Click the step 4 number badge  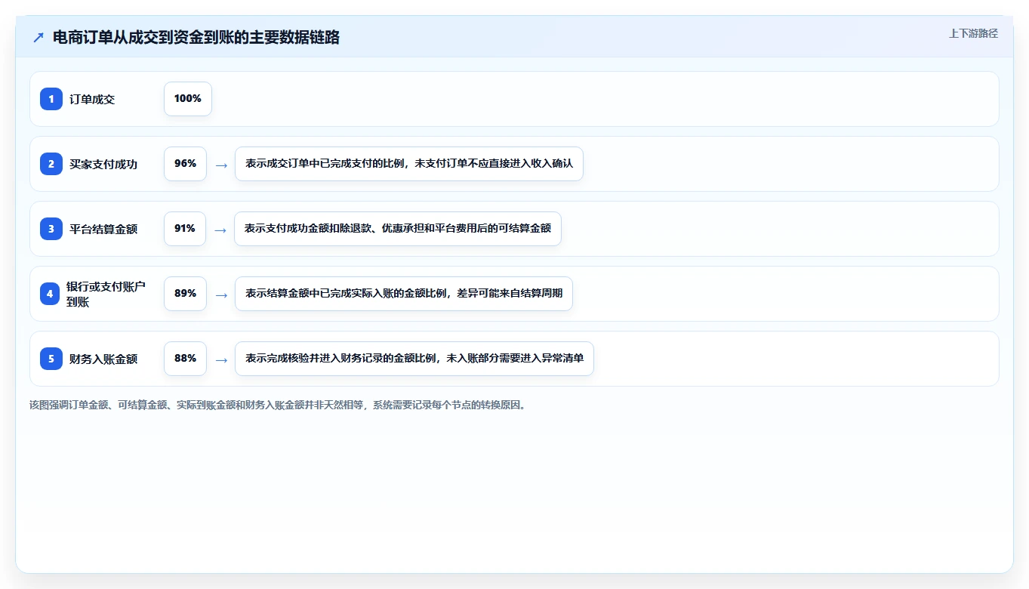(x=50, y=294)
